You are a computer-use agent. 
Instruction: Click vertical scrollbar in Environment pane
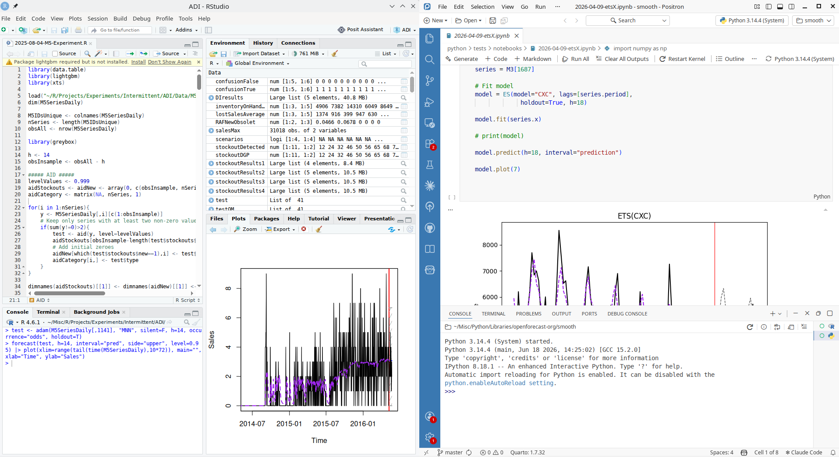pyautogui.click(x=412, y=84)
